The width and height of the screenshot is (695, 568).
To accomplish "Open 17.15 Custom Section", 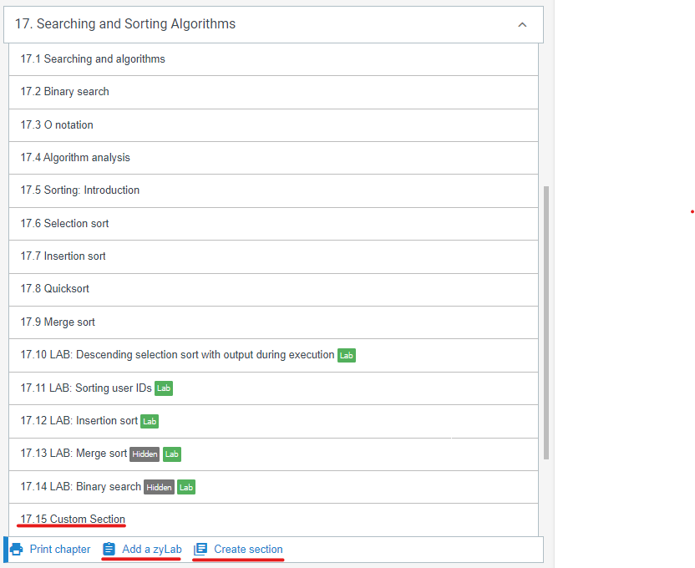I will tap(73, 520).
